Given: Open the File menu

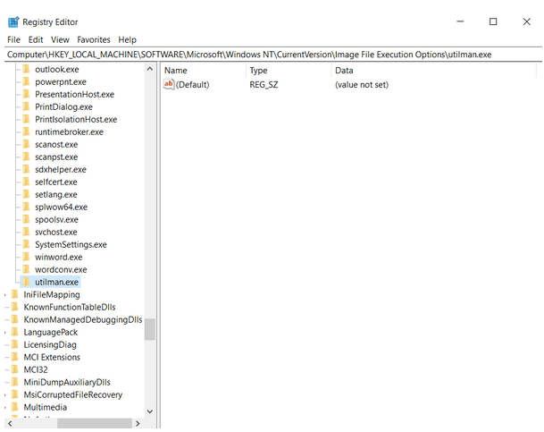Looking at the screenshot, I should tap(13, 39).
